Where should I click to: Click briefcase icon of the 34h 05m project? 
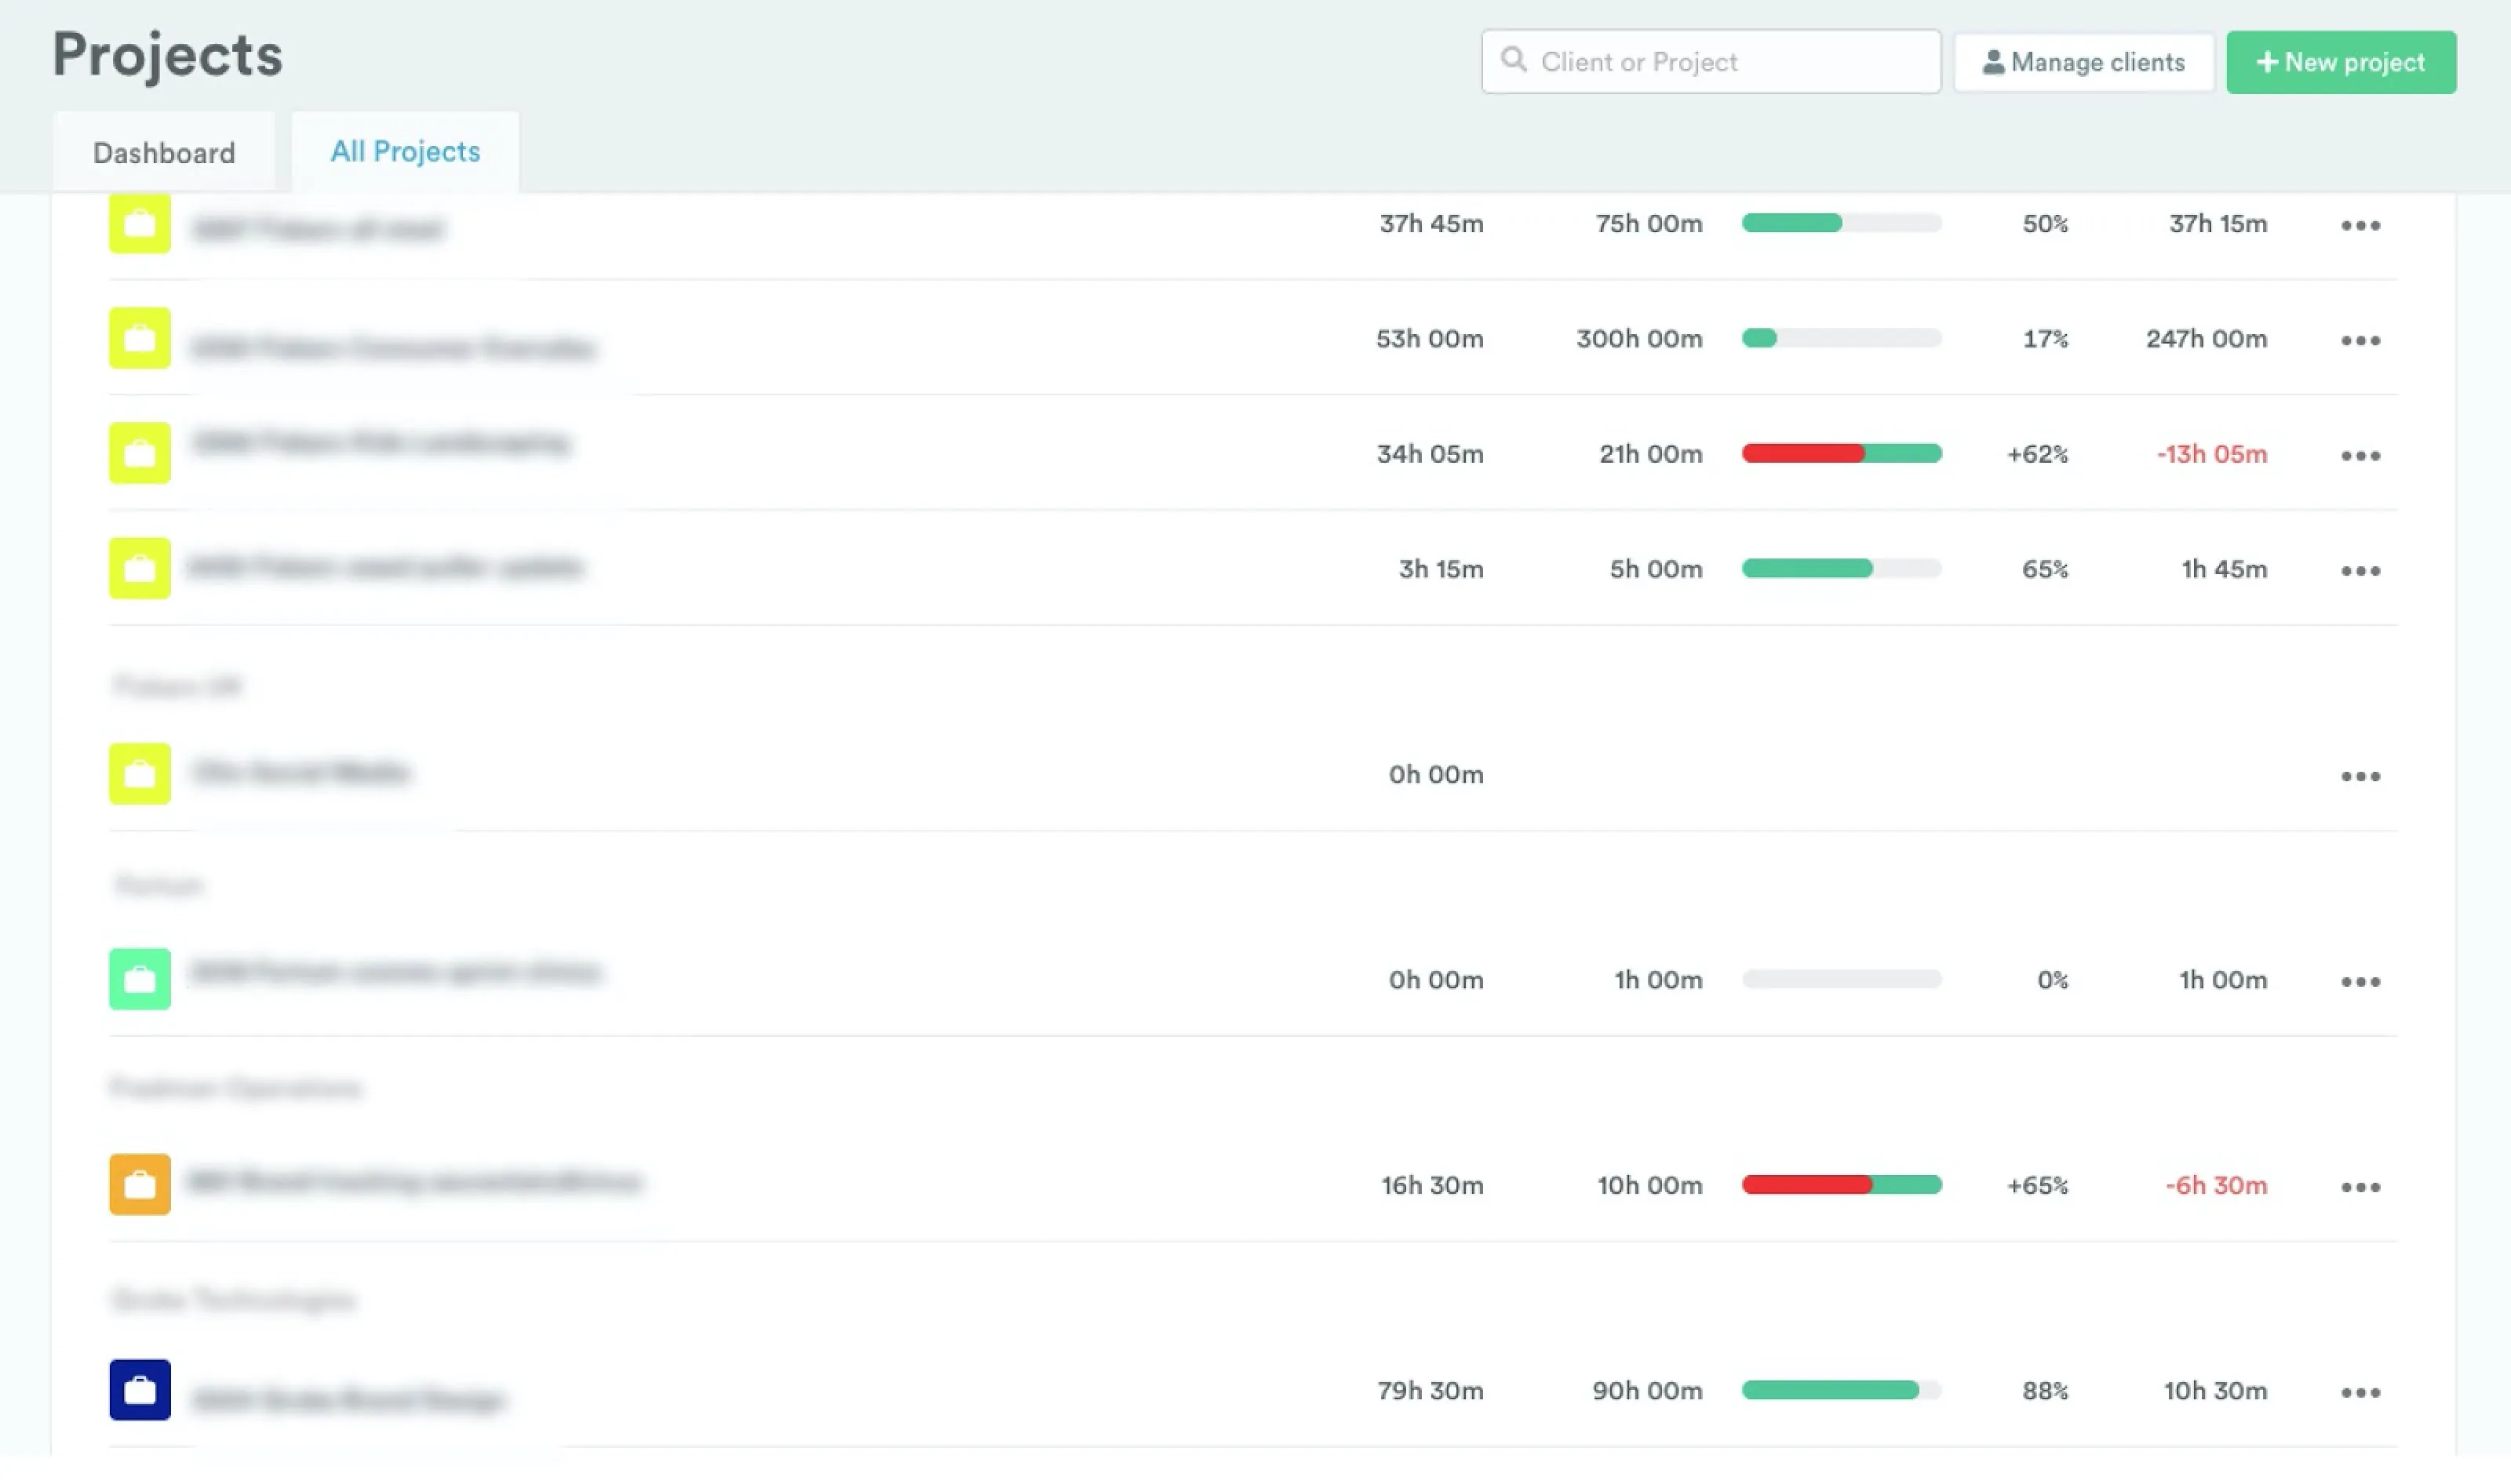(139, 453)
